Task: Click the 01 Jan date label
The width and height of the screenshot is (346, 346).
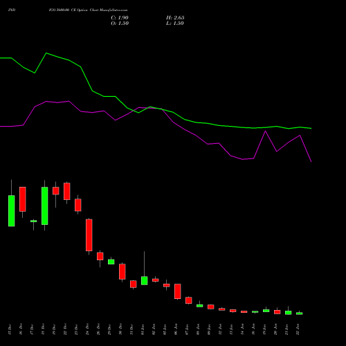Action: [143, 329]
